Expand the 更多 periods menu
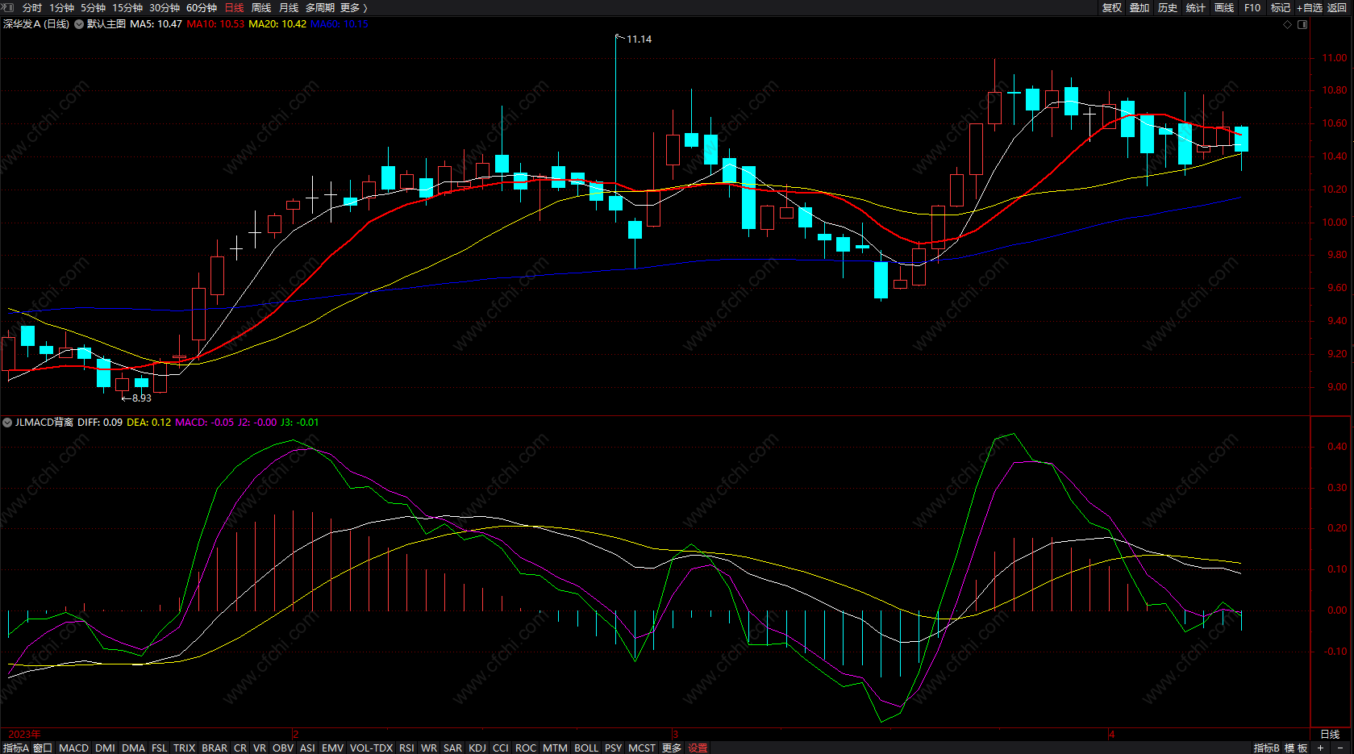The width and height of the screenshot is (1354, 754). click(x=353, y=8)
